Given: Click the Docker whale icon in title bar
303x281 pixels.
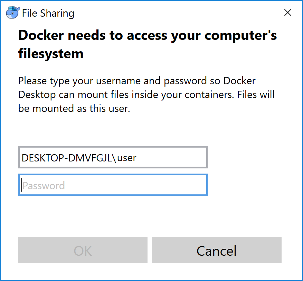Looking at the screenshot, I should tap(13, 13).
